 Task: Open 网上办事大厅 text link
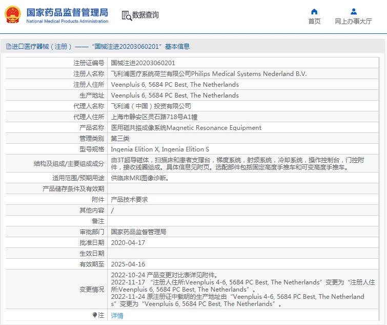pos(353,22)
